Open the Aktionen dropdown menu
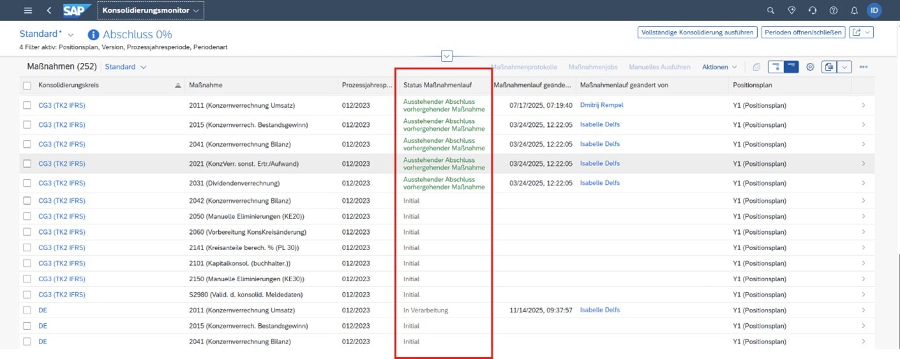The image size is (900, 359). pyautogui.click(x=719, y=67)
